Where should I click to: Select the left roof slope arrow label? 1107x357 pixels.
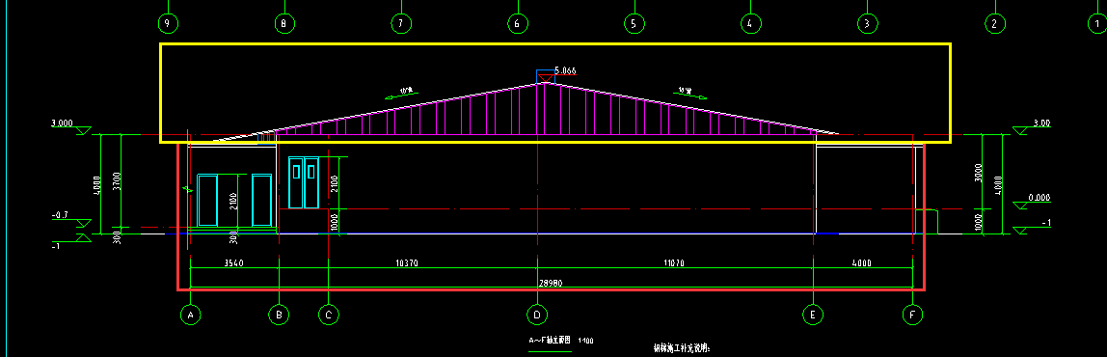pyautogui.click(x=407, y=92)
